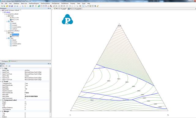Switch to the second PP_C-Cr-Fe graph tab
The image size is (196, 118).
(x=75, y=9)
